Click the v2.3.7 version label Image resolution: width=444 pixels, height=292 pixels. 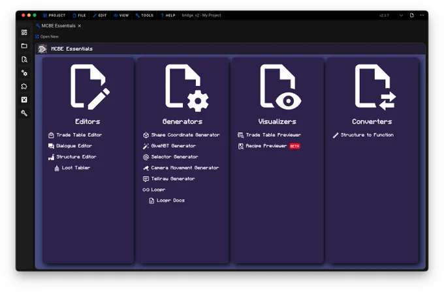click(x=384, y=15)
